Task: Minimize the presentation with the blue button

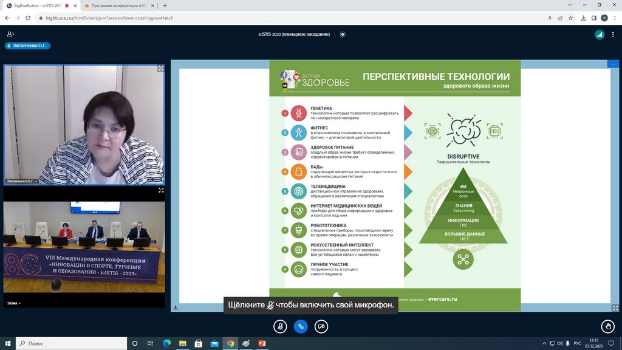Action: tap(613, 64)
